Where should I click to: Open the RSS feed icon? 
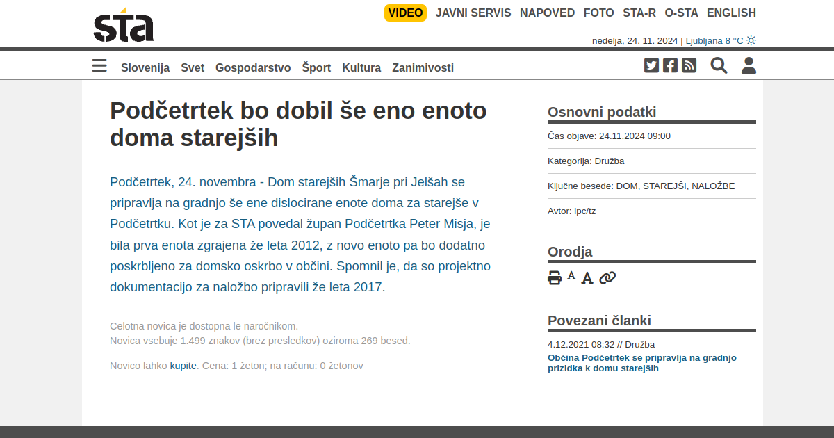689,65
